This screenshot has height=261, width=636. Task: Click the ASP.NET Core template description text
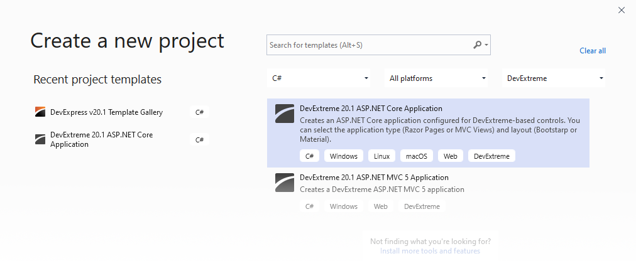click(440, 130)
